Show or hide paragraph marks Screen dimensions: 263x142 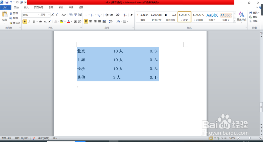[x=131, y=15]
